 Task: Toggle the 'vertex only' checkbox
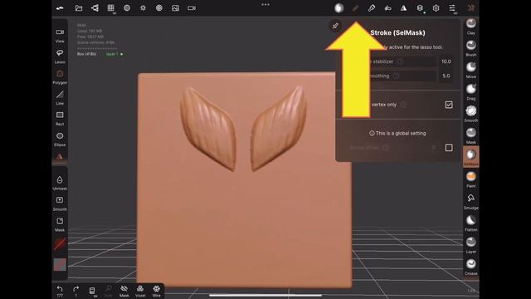click(x=449, y=105)
